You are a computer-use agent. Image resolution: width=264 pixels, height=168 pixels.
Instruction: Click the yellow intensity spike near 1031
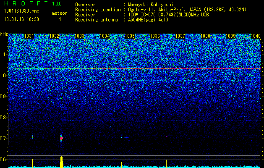click(33, 163)
